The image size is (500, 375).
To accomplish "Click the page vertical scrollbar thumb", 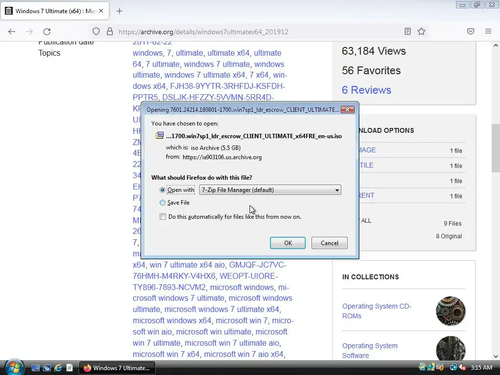I will point(496,148).
